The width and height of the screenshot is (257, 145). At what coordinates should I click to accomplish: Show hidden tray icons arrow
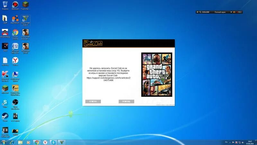tap(230, 142)
